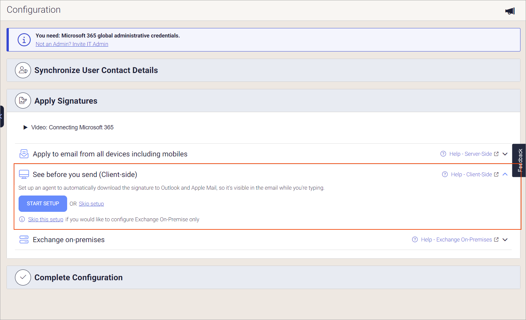Open the Not an Admin? Invite IT Admin link
The height and width of the screenshot is (320, 526).
(x=72, y=44)
